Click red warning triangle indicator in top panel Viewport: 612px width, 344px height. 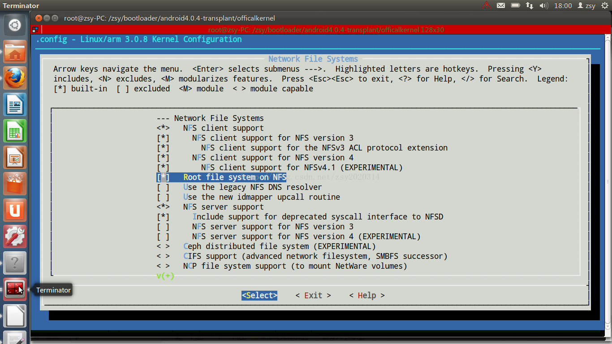[x=486, y=5]
